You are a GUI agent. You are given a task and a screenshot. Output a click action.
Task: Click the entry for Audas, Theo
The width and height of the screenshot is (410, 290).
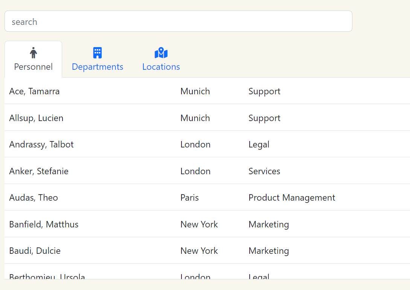click(x=34, y=197)
